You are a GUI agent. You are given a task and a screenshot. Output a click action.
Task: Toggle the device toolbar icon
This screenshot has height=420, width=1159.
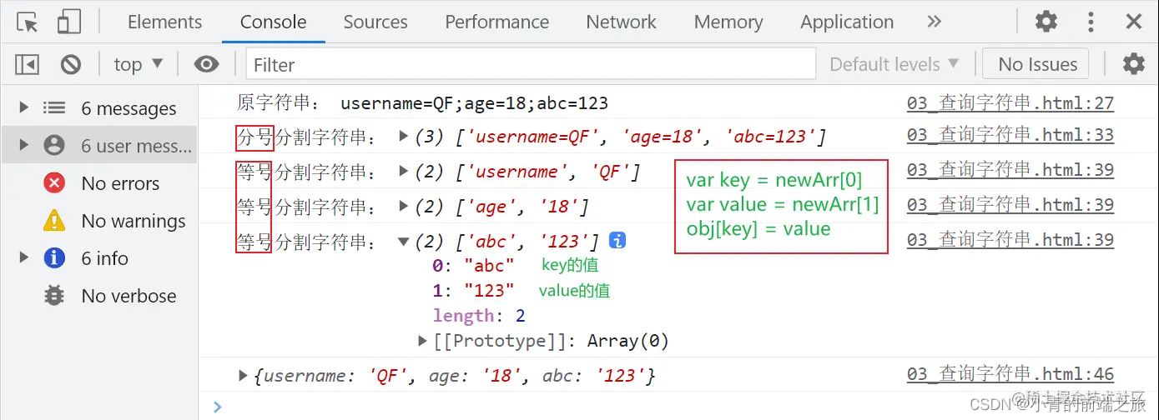coord(69,22)
